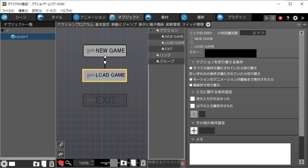Switch to the 変数管理 tab
Image resolution: width=308 pixels, height=168 pixels.
173,24
